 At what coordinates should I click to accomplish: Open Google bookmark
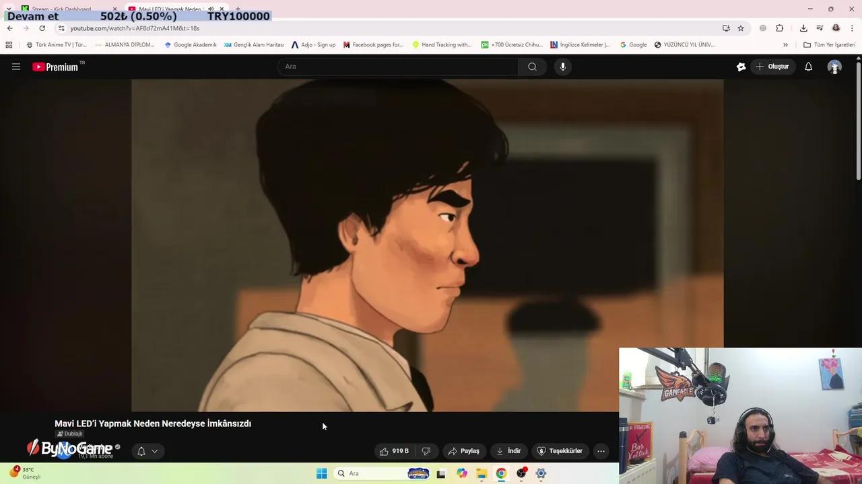coord(632,45)
